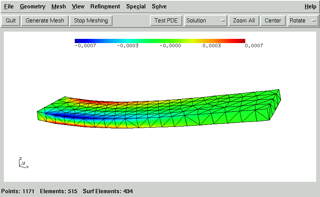Click Stop Meshing button
Image resolution: width=320 pixels, height=197 pixels.
pyautogui.click(x=91, y=21)
